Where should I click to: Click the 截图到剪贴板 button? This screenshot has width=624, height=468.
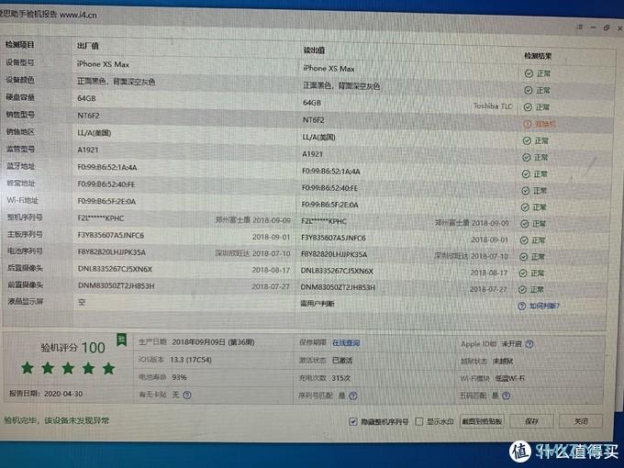[x=482, y=421]
